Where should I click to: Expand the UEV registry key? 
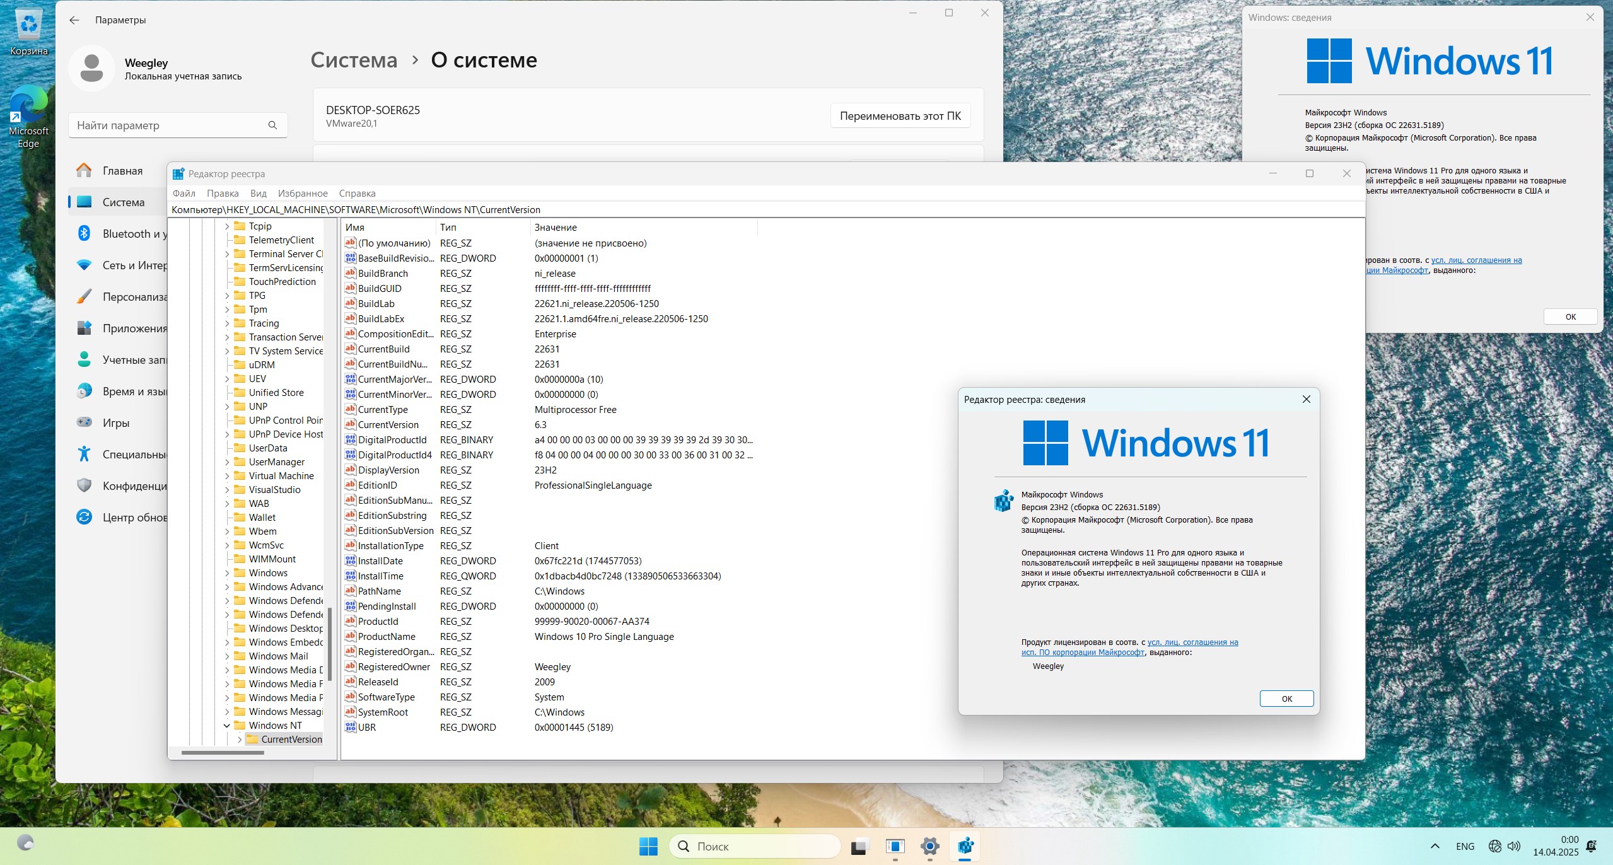tap(228, 378)
